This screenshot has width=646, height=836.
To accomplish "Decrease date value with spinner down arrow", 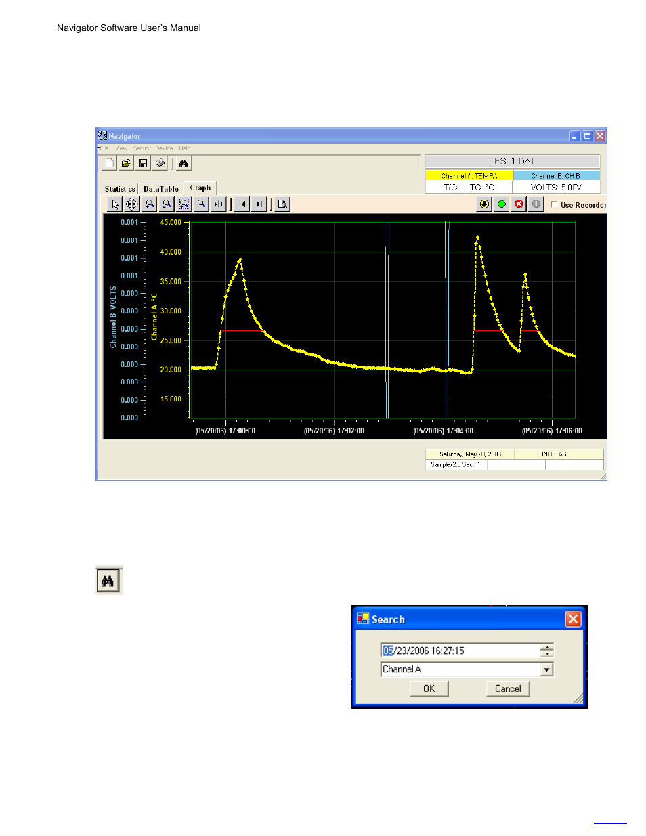I will click(x=547, y=654).
